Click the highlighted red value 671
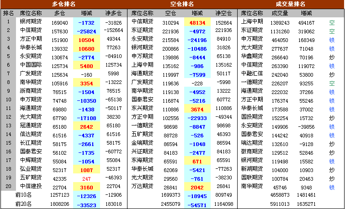The image size is (345, 209). pyautogui.click(x=197, y=162)
